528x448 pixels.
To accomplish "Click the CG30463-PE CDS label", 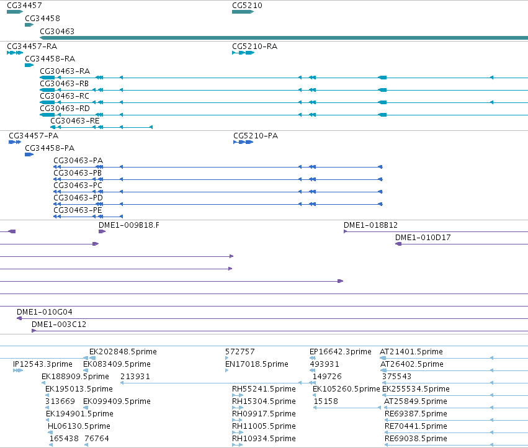I will 78,210.
